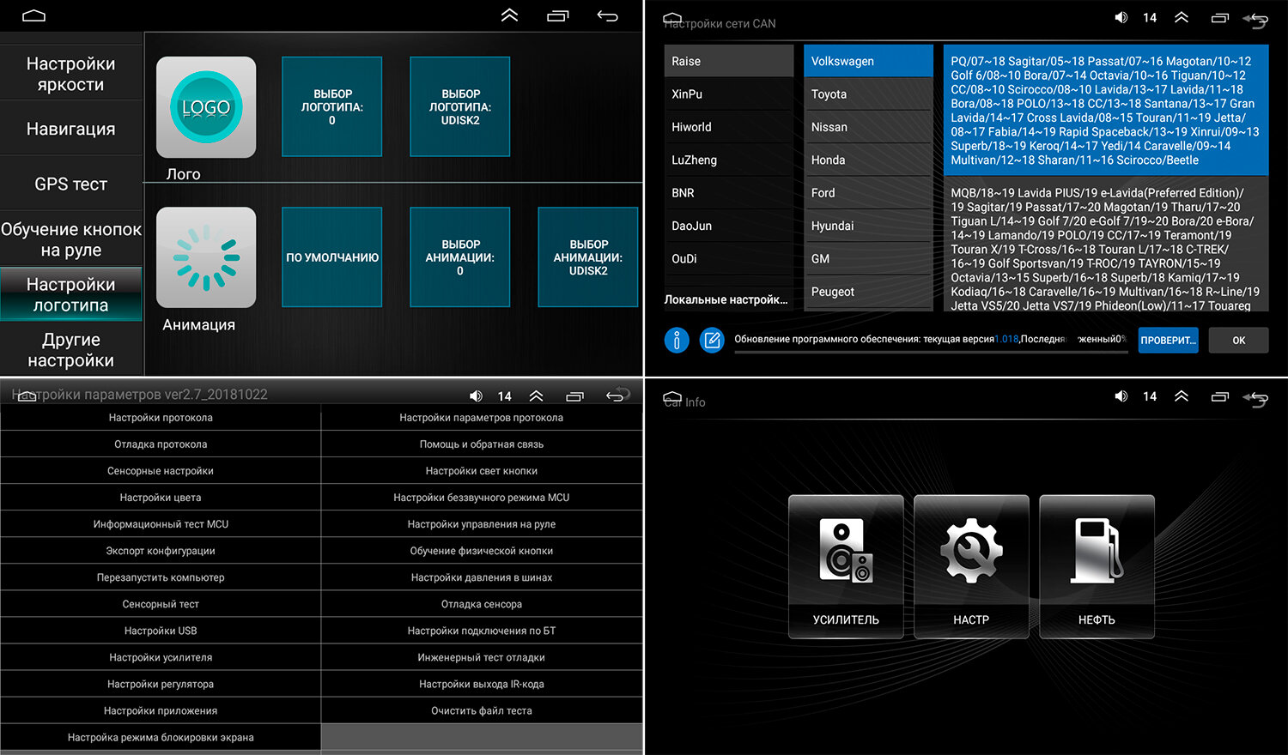Select Hiworld CAN adapter
1288x755 pixels.
pos(729,127)
